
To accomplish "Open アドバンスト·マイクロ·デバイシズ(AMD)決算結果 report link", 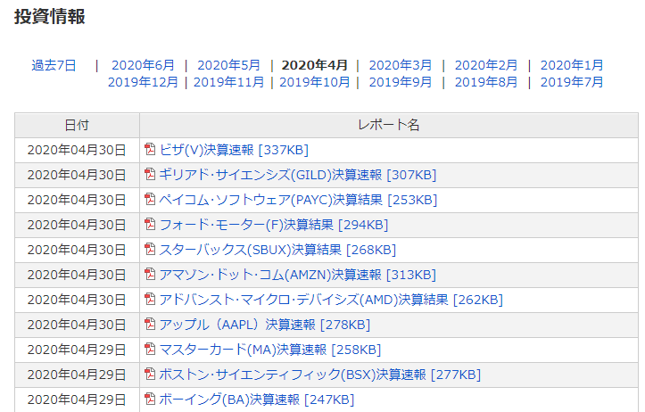I will click(331, 300).
